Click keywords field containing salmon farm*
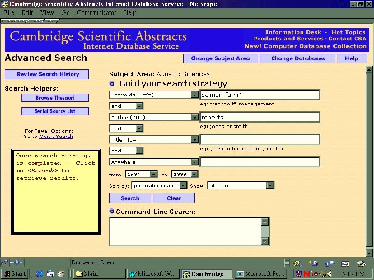Viewport: 374px width, 280px height. [x=260, y=95]
